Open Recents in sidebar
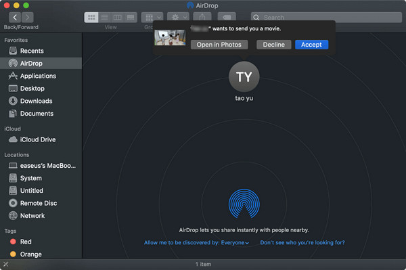The height and width of the screenshot is (270, 406). coord(41,51)
